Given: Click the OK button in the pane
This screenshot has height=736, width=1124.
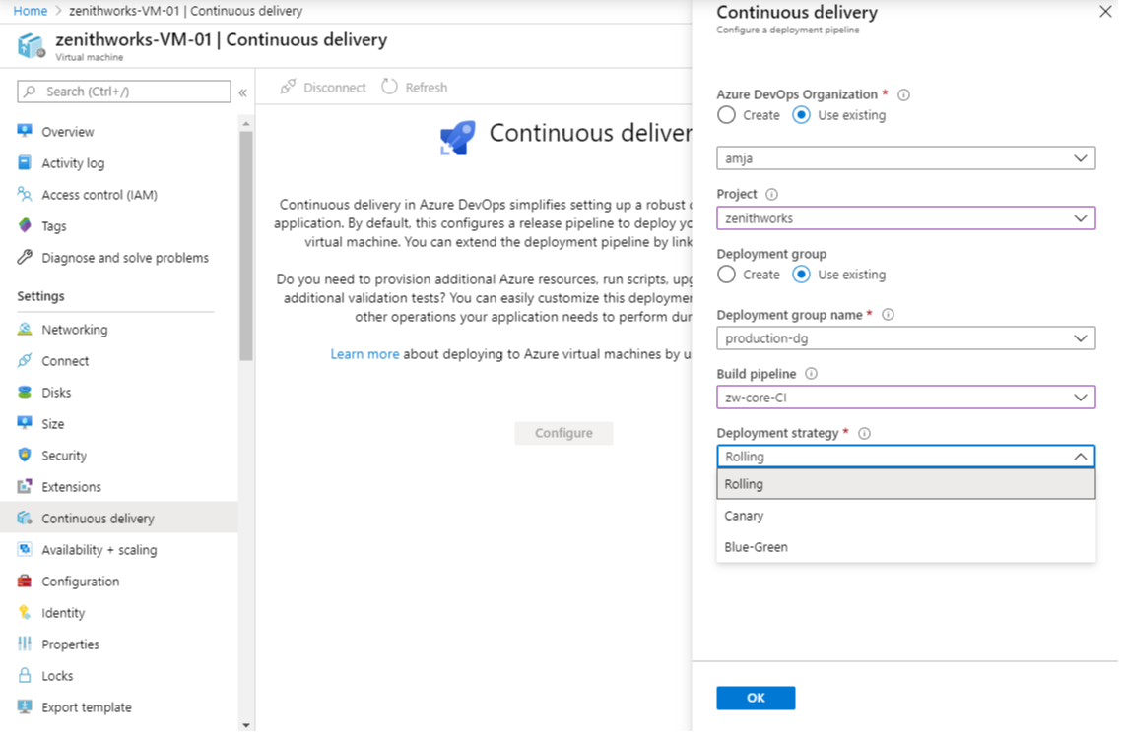Looking at the screenshot, I should (756, 697).
